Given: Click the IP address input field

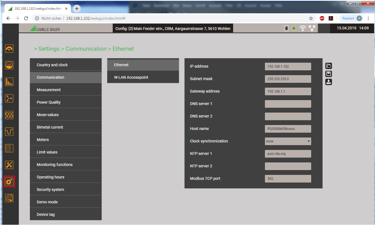Looking at the screenshot, I should coord(288,66).
